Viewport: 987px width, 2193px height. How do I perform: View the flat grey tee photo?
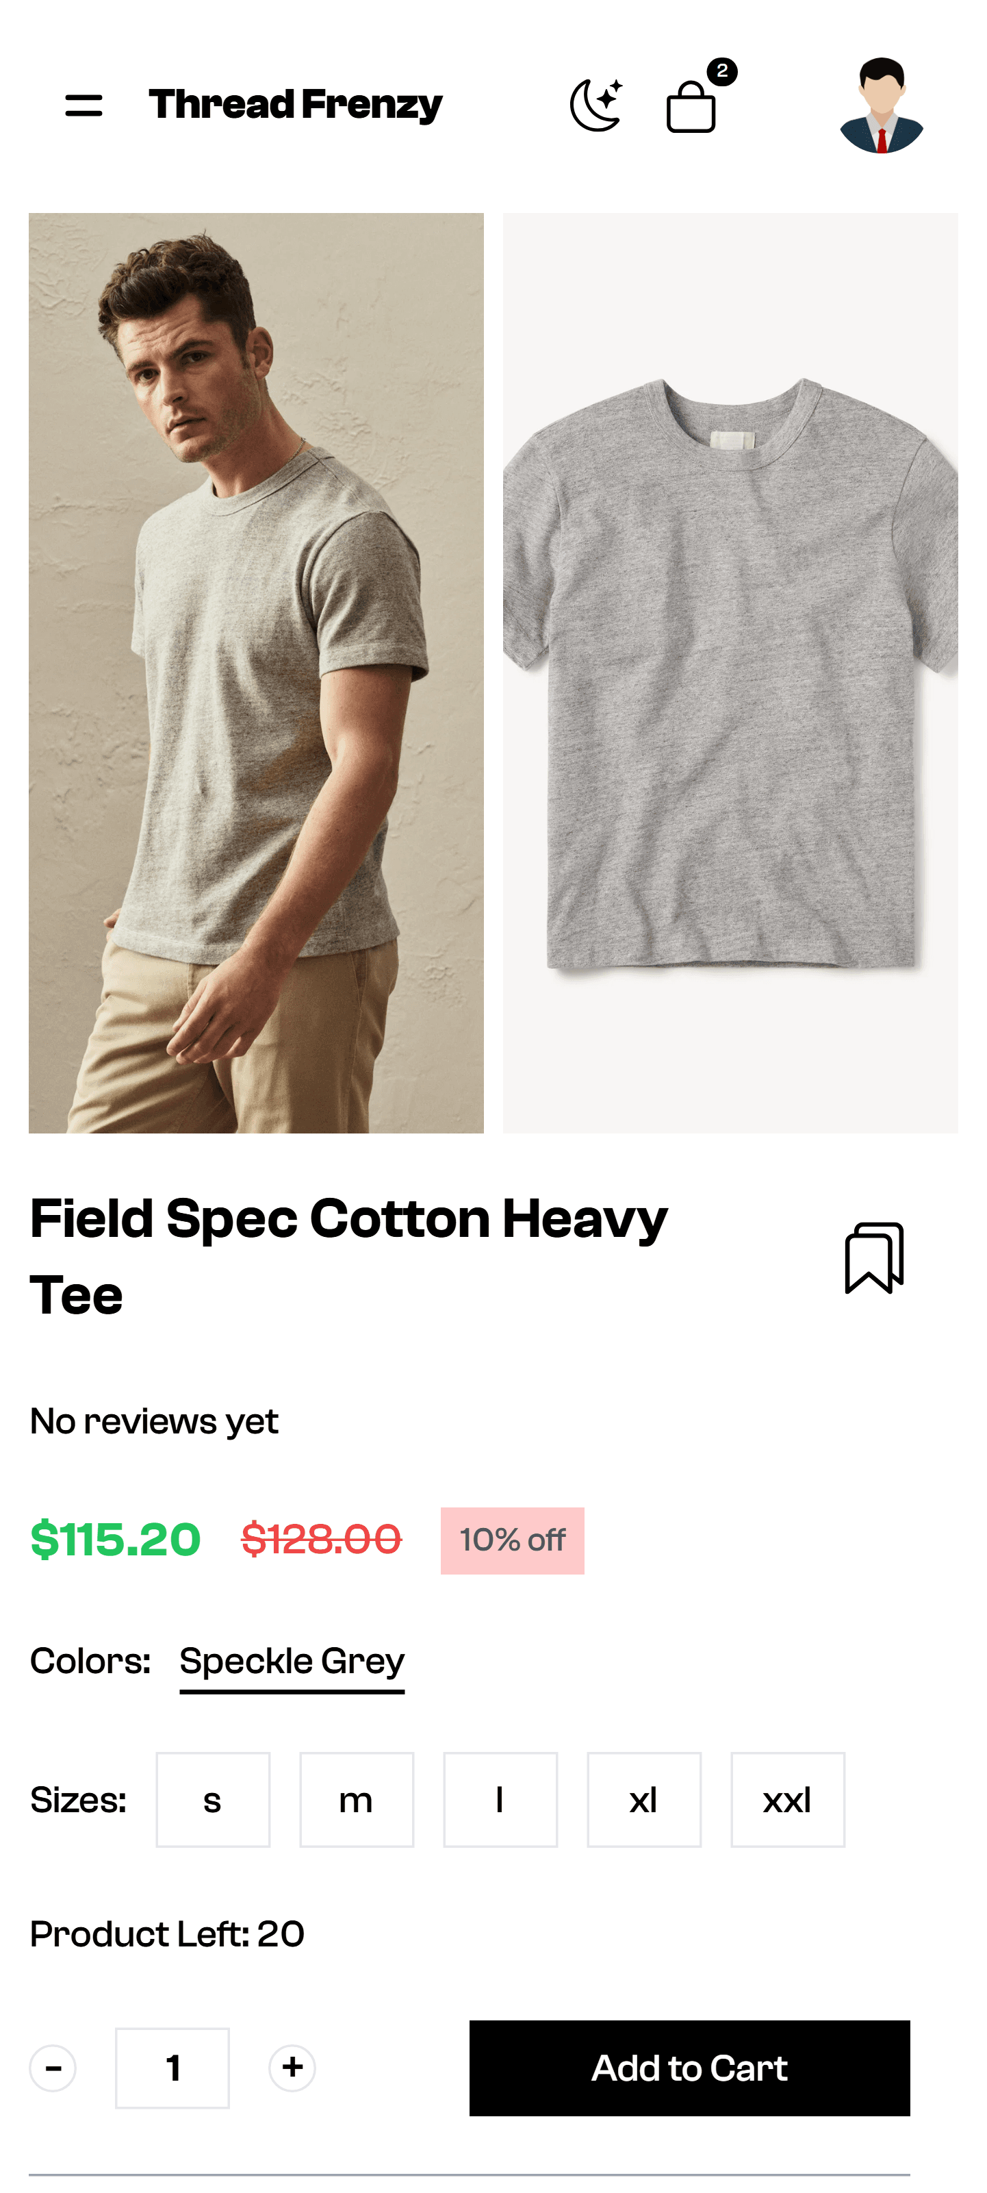click(x=730, y=673)
